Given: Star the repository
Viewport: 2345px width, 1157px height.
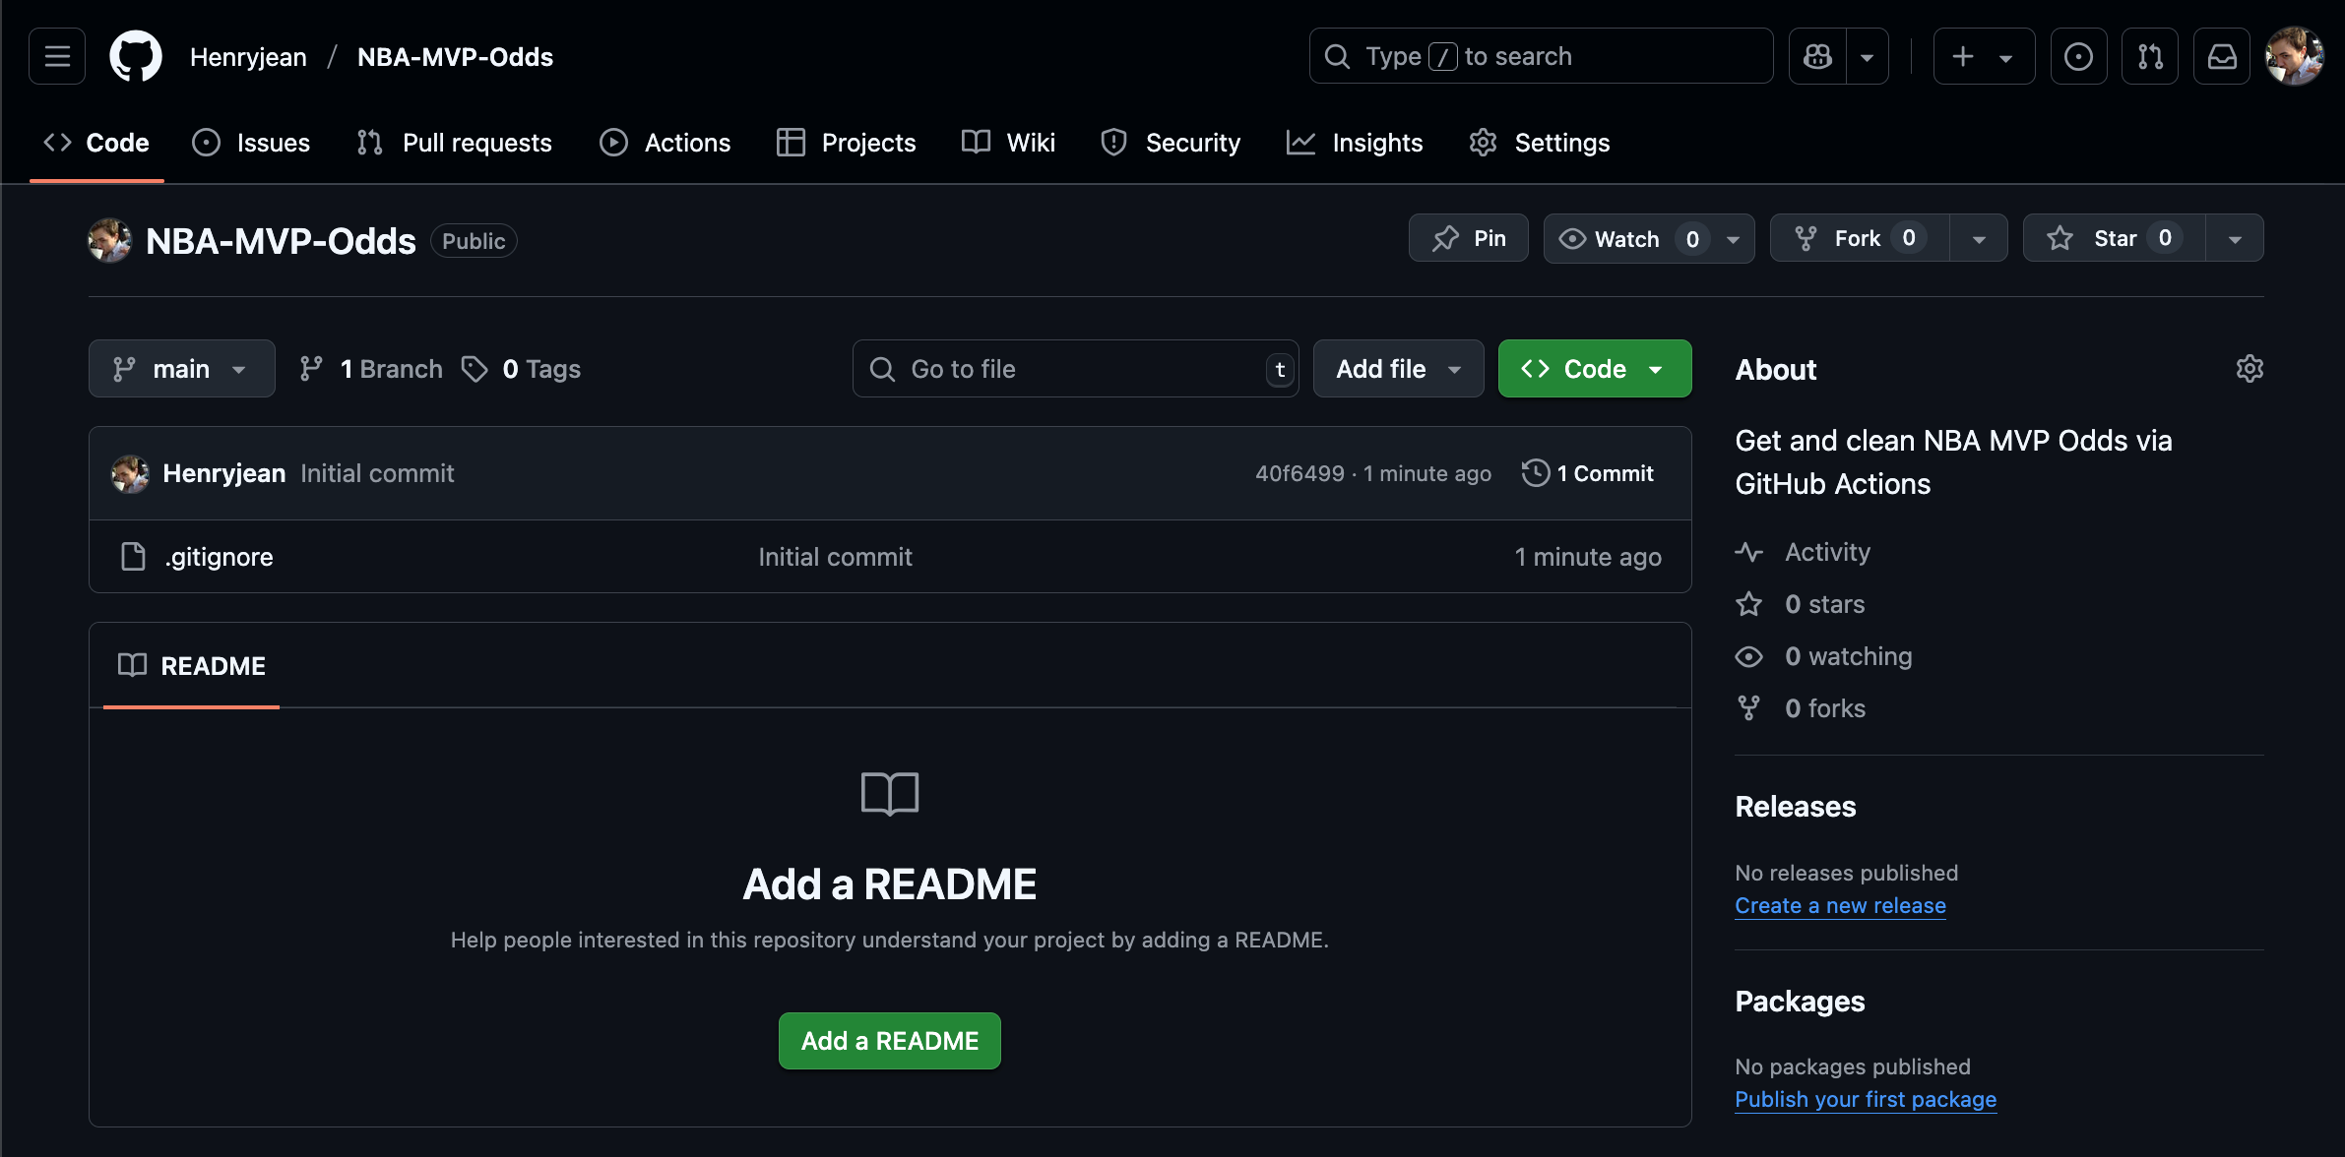Looking at the screenshot, I should [2114, 238].
